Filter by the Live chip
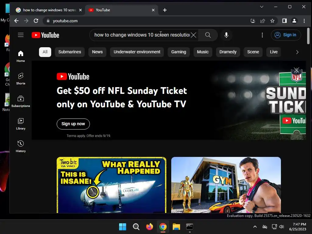This screenshot has width=312, height=234. tap(274, 52)
